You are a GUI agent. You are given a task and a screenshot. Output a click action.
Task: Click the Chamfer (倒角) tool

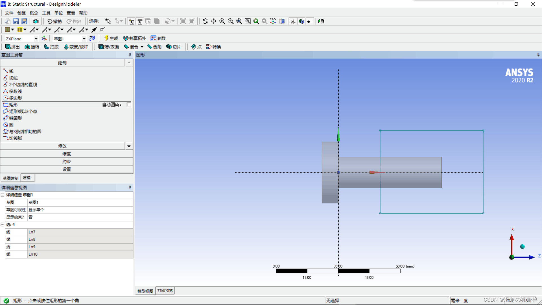point(154,47)
